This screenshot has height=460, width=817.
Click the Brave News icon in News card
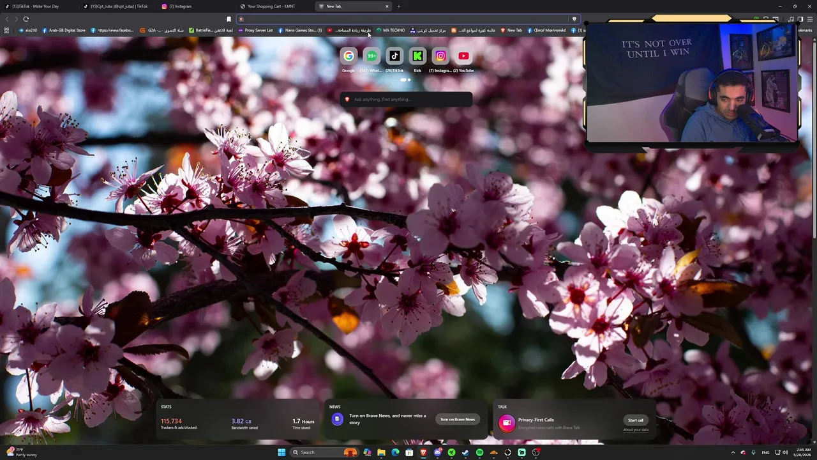[337, 419]
